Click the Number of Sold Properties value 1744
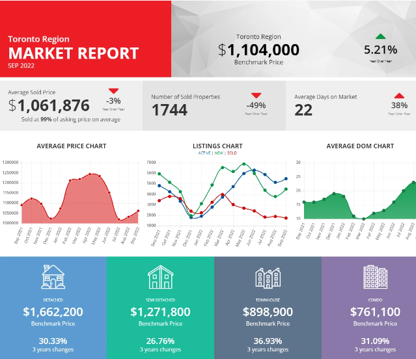Screen dimensions: 416x359 (x=169, y=110)
